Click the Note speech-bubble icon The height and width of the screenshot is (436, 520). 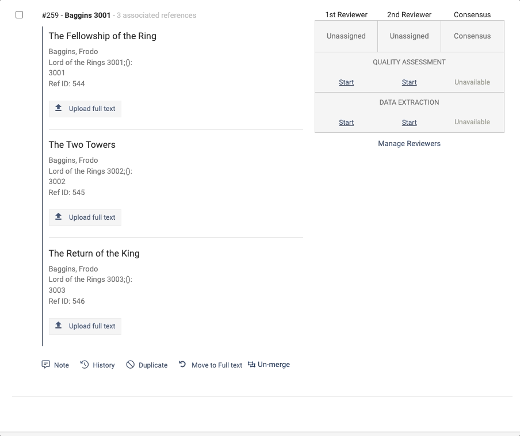click(46, 364)
